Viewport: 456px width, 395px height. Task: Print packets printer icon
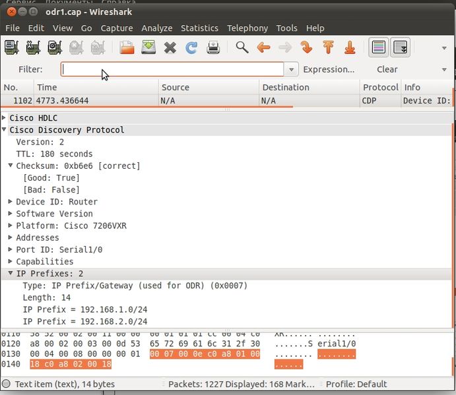pos(213,47)
